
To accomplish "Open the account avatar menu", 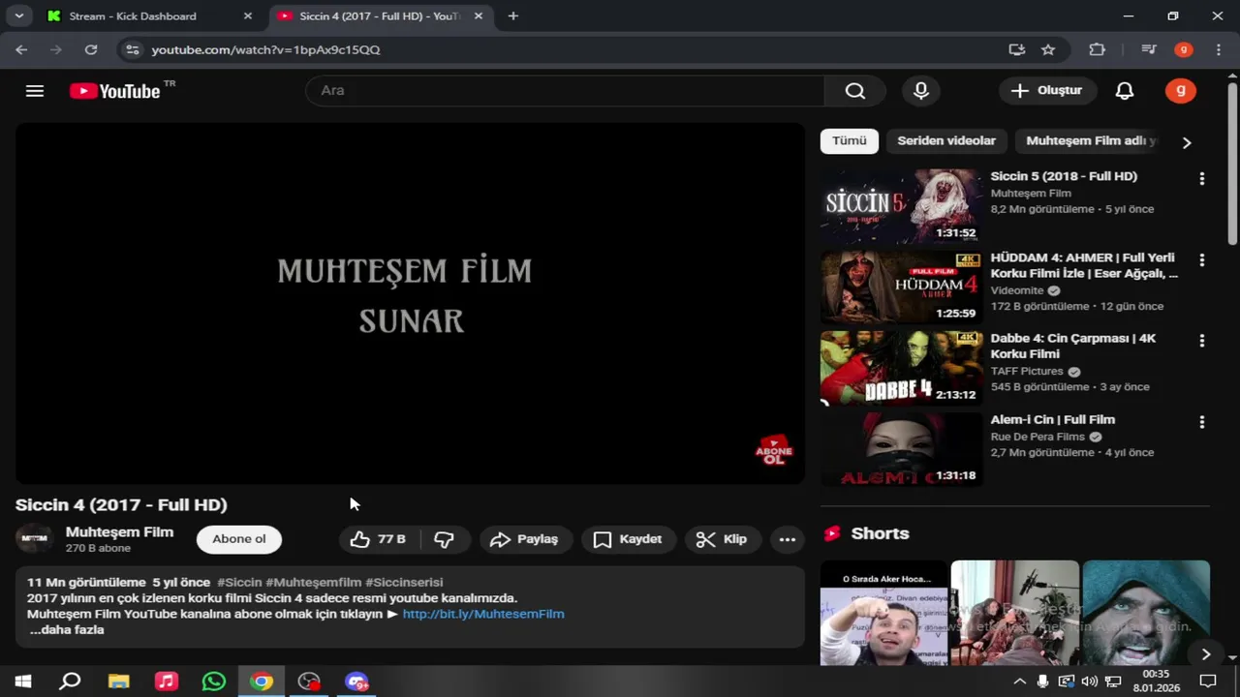I will pos(1180,91).
